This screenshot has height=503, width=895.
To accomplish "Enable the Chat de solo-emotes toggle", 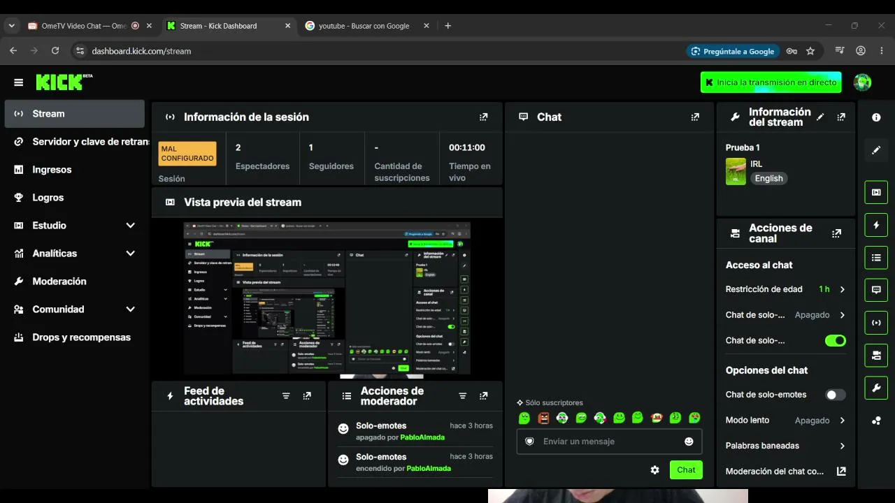I will pyautogui.click(x=836, y=395).
